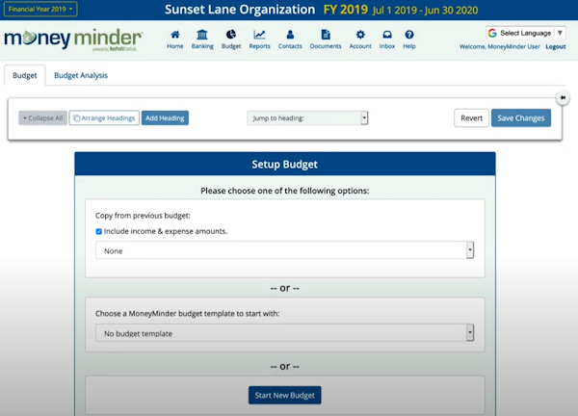Click the Start New Budget button
Image resolution: width=578 pixels, height=416 pixels.
pos(284,395)
